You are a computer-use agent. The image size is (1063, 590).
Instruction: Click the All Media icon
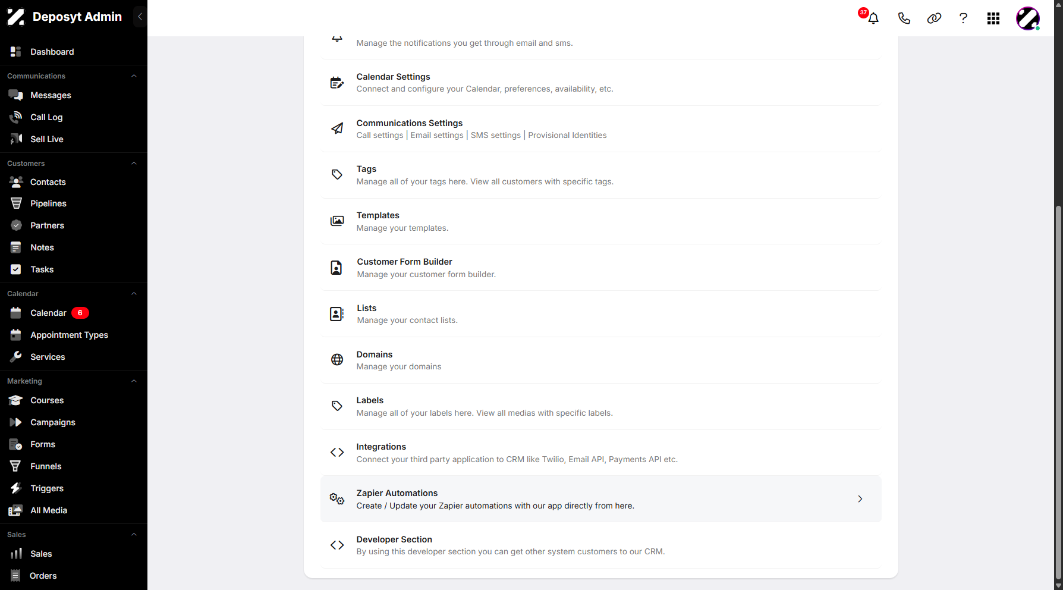[16, 510]
